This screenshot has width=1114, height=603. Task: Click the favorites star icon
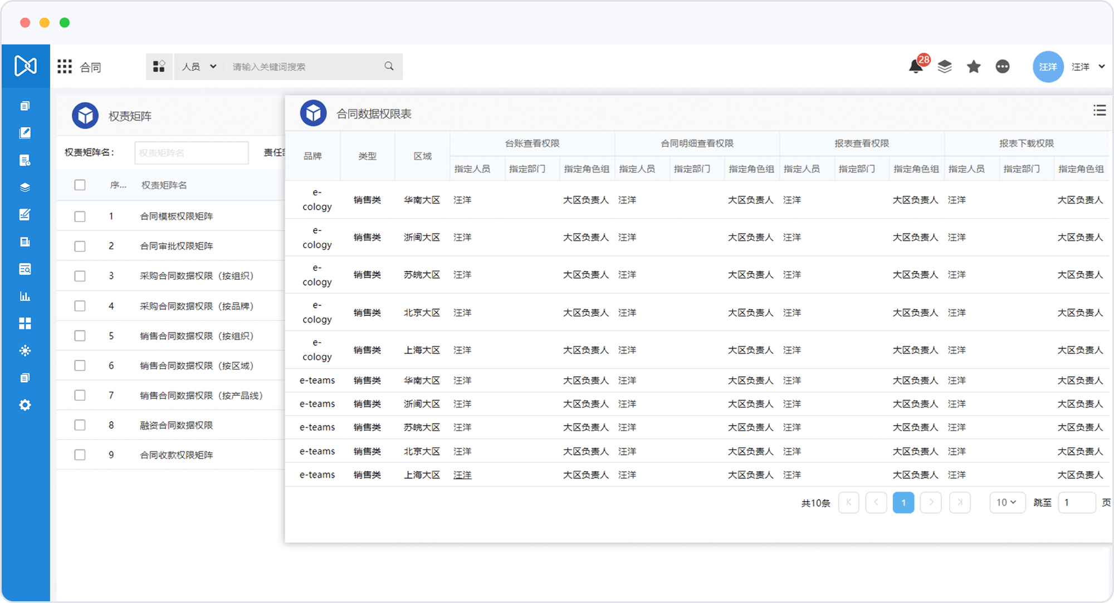tap(974, 67)
